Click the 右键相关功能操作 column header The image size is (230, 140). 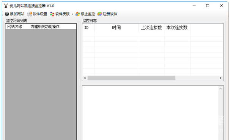(45, 27)
